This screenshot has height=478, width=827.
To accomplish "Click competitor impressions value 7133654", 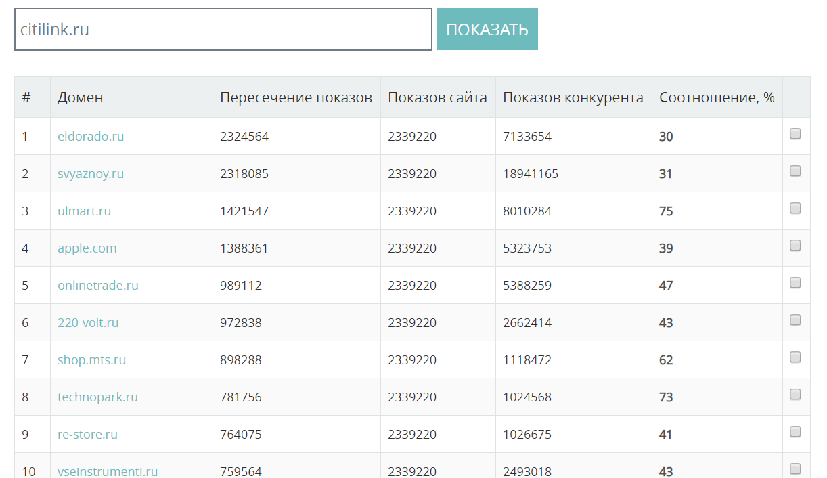I will pyautogui.click(x=527, y=136).
